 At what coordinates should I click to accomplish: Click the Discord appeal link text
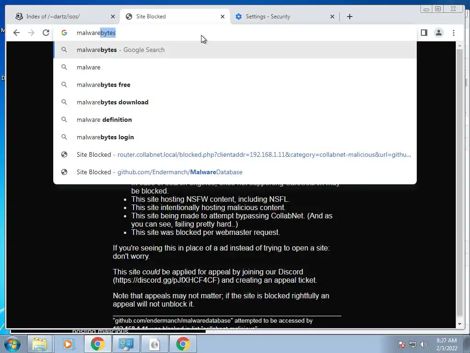click(x=166, y=280)
